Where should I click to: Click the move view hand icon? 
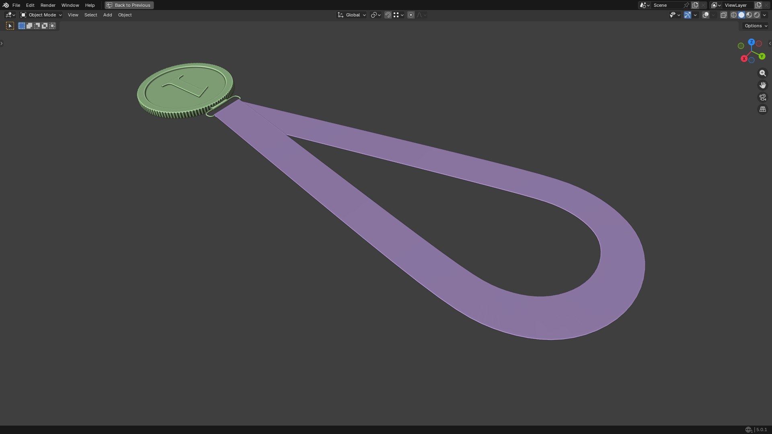coord(763,85)
